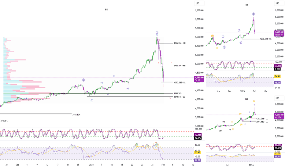285x168 pixels.
Task: Click the 4,692.460 price tag on the D1 chart
Action: pyautogui.click(x=279, y=33)
